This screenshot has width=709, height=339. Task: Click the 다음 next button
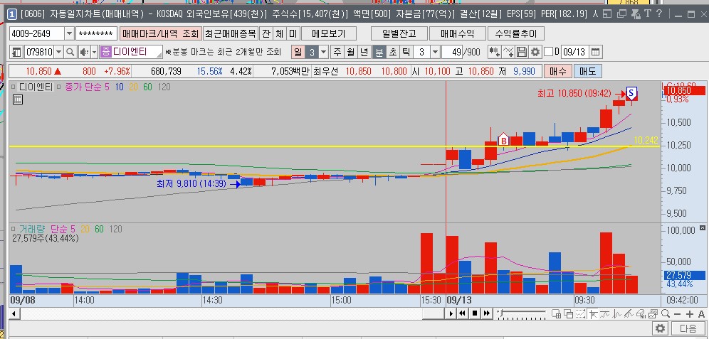pos(688,328)
